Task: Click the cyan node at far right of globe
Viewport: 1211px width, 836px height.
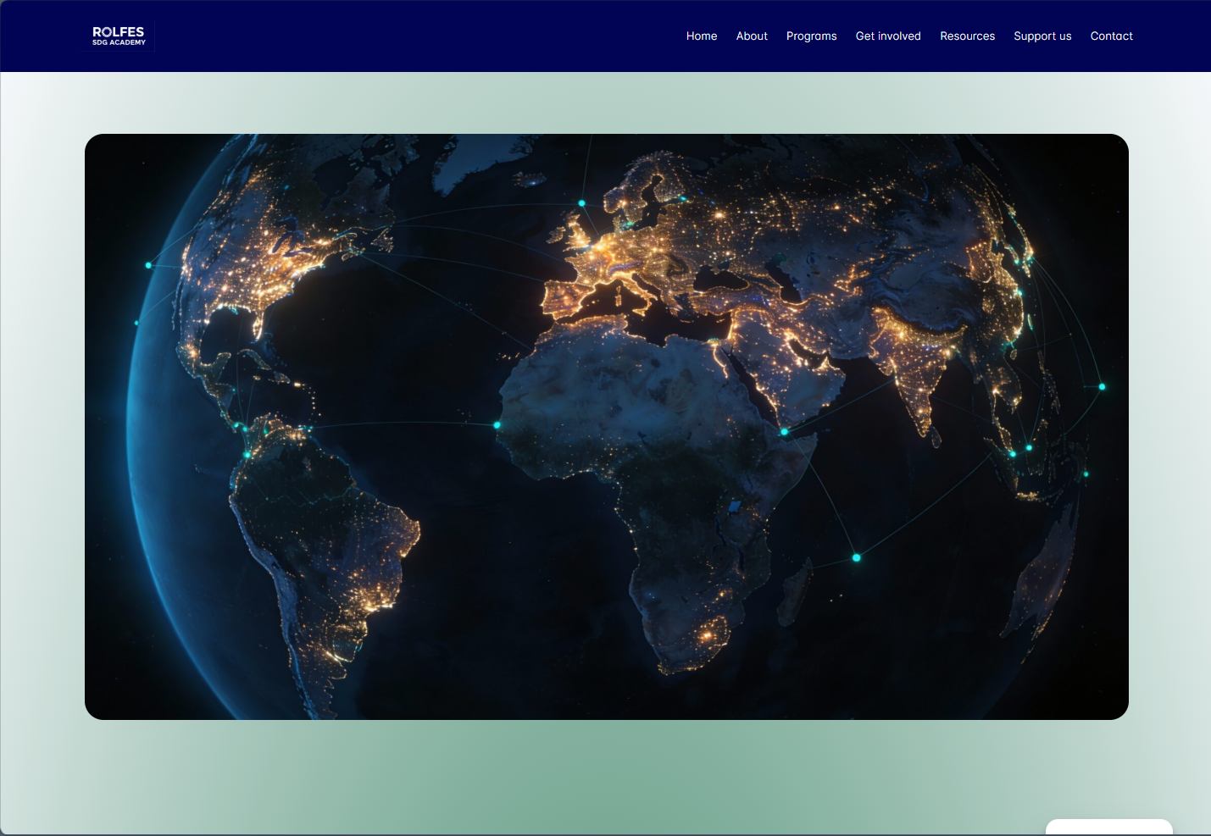Action: pyautogui.click(x=1102, y=386)
